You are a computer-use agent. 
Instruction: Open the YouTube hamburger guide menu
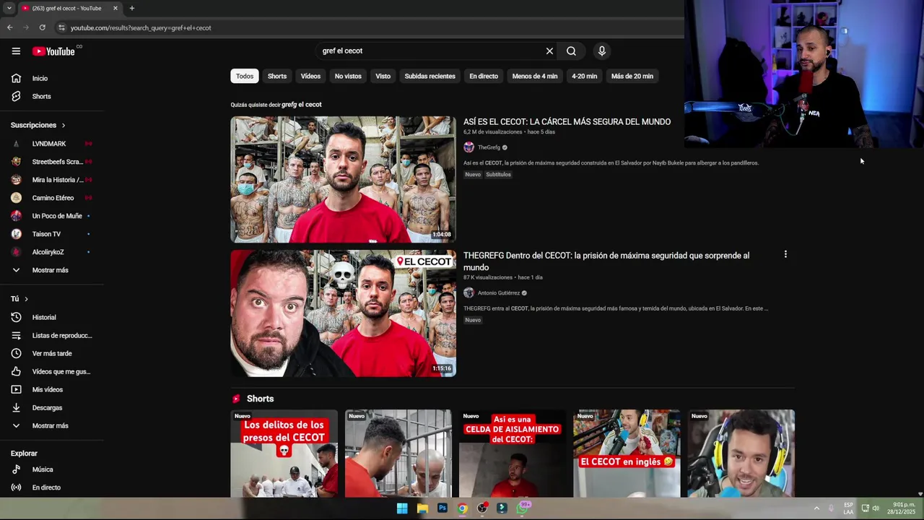(x=16, y=51)
